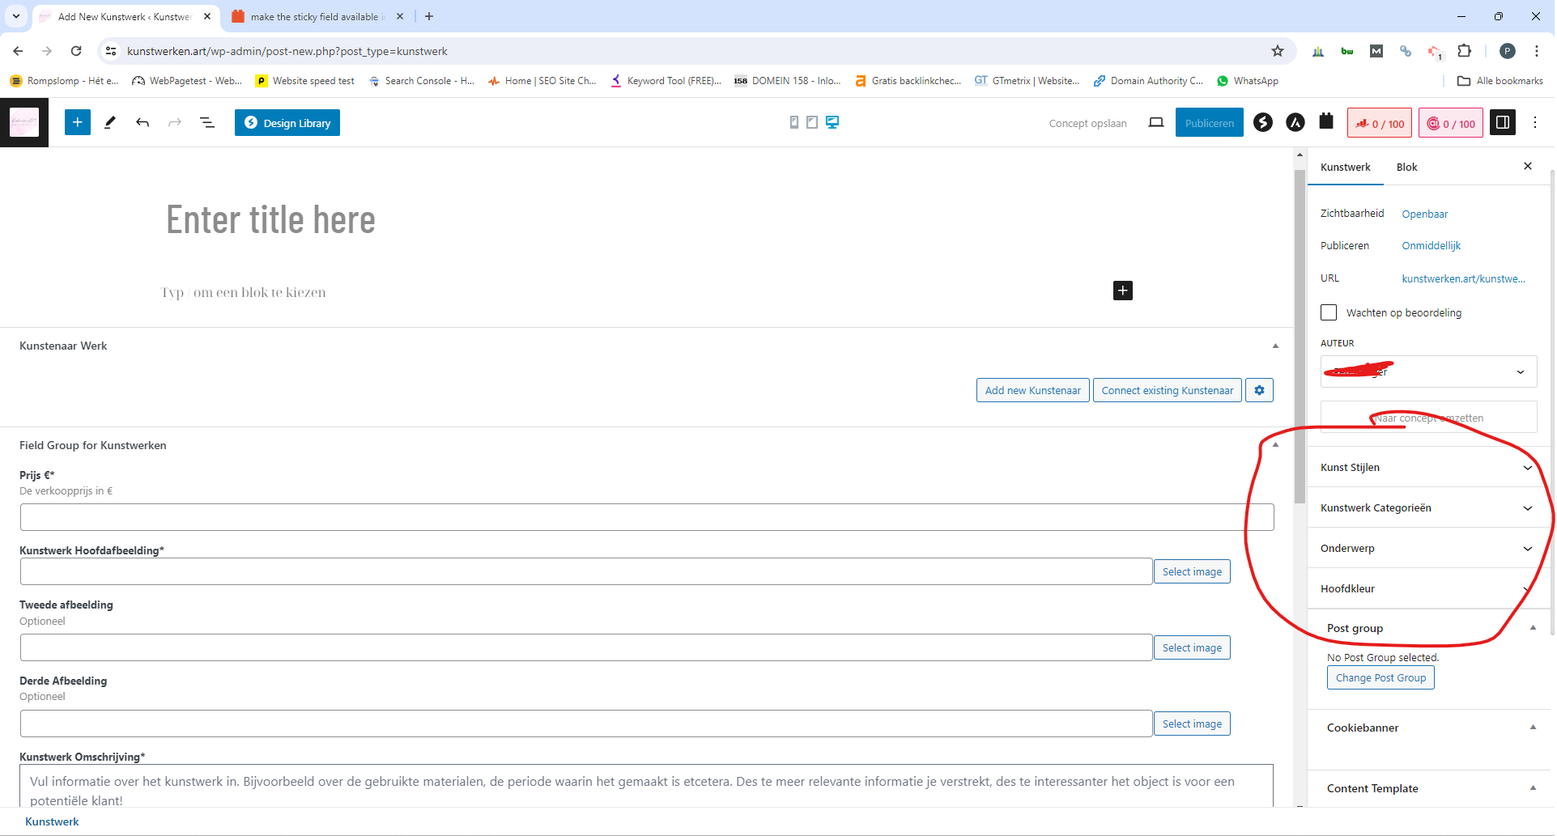Change visibility via Openbaar link
The image size is (1557, 836).
(x=1424, y=214)
